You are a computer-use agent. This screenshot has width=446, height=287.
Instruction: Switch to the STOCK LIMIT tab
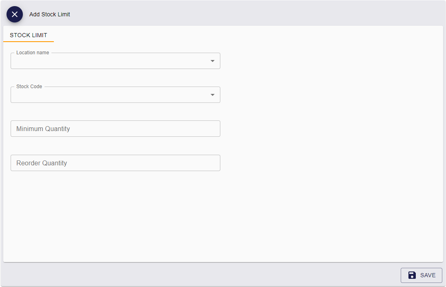click(29, 35)
